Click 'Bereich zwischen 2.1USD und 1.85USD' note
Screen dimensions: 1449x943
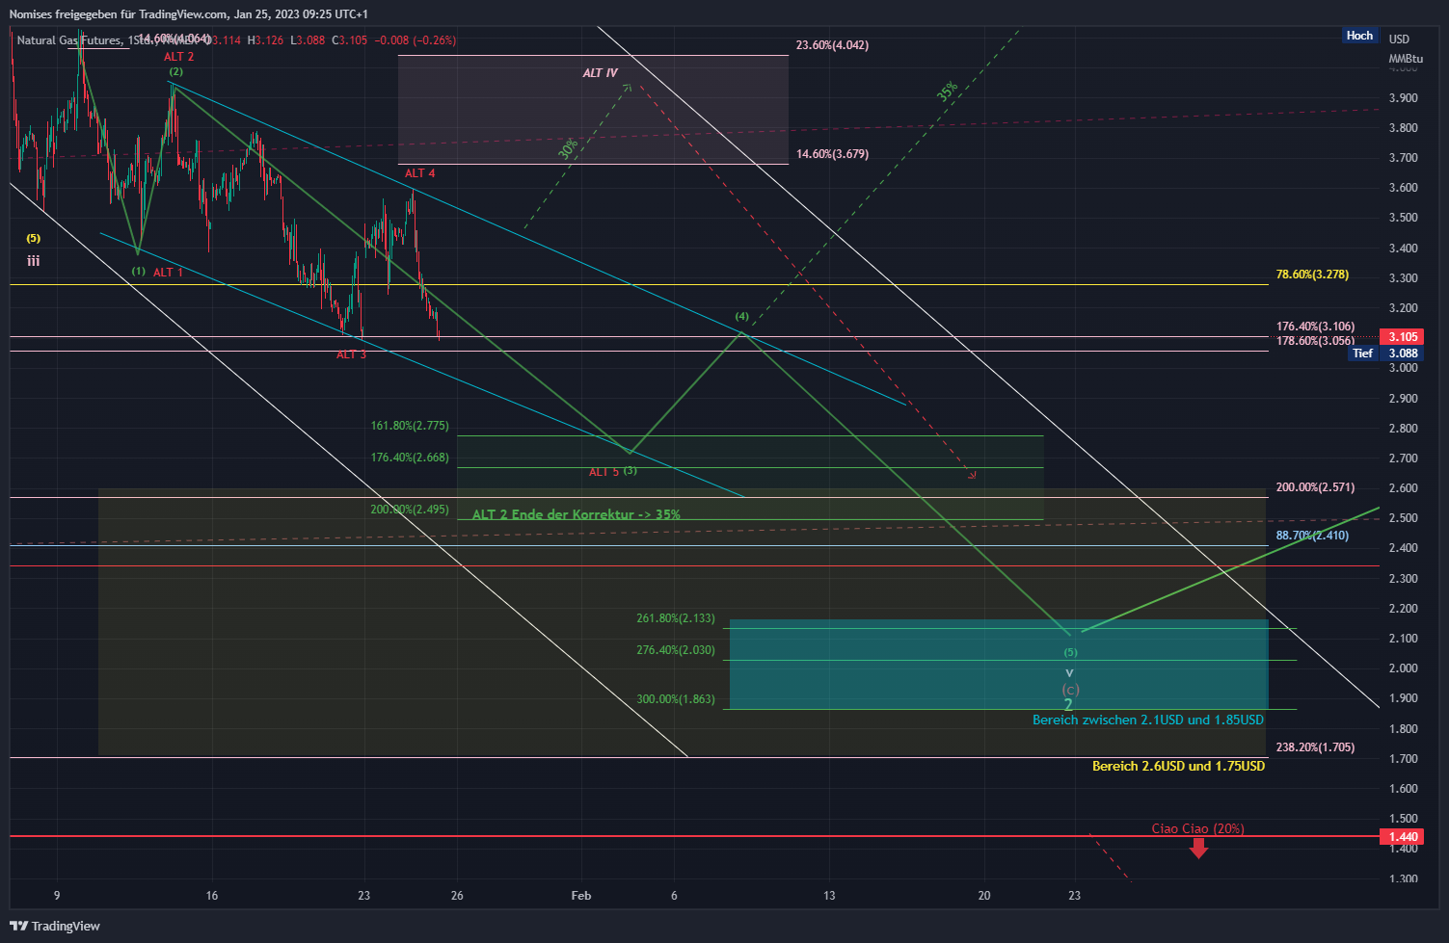[x=1147, y=720]
